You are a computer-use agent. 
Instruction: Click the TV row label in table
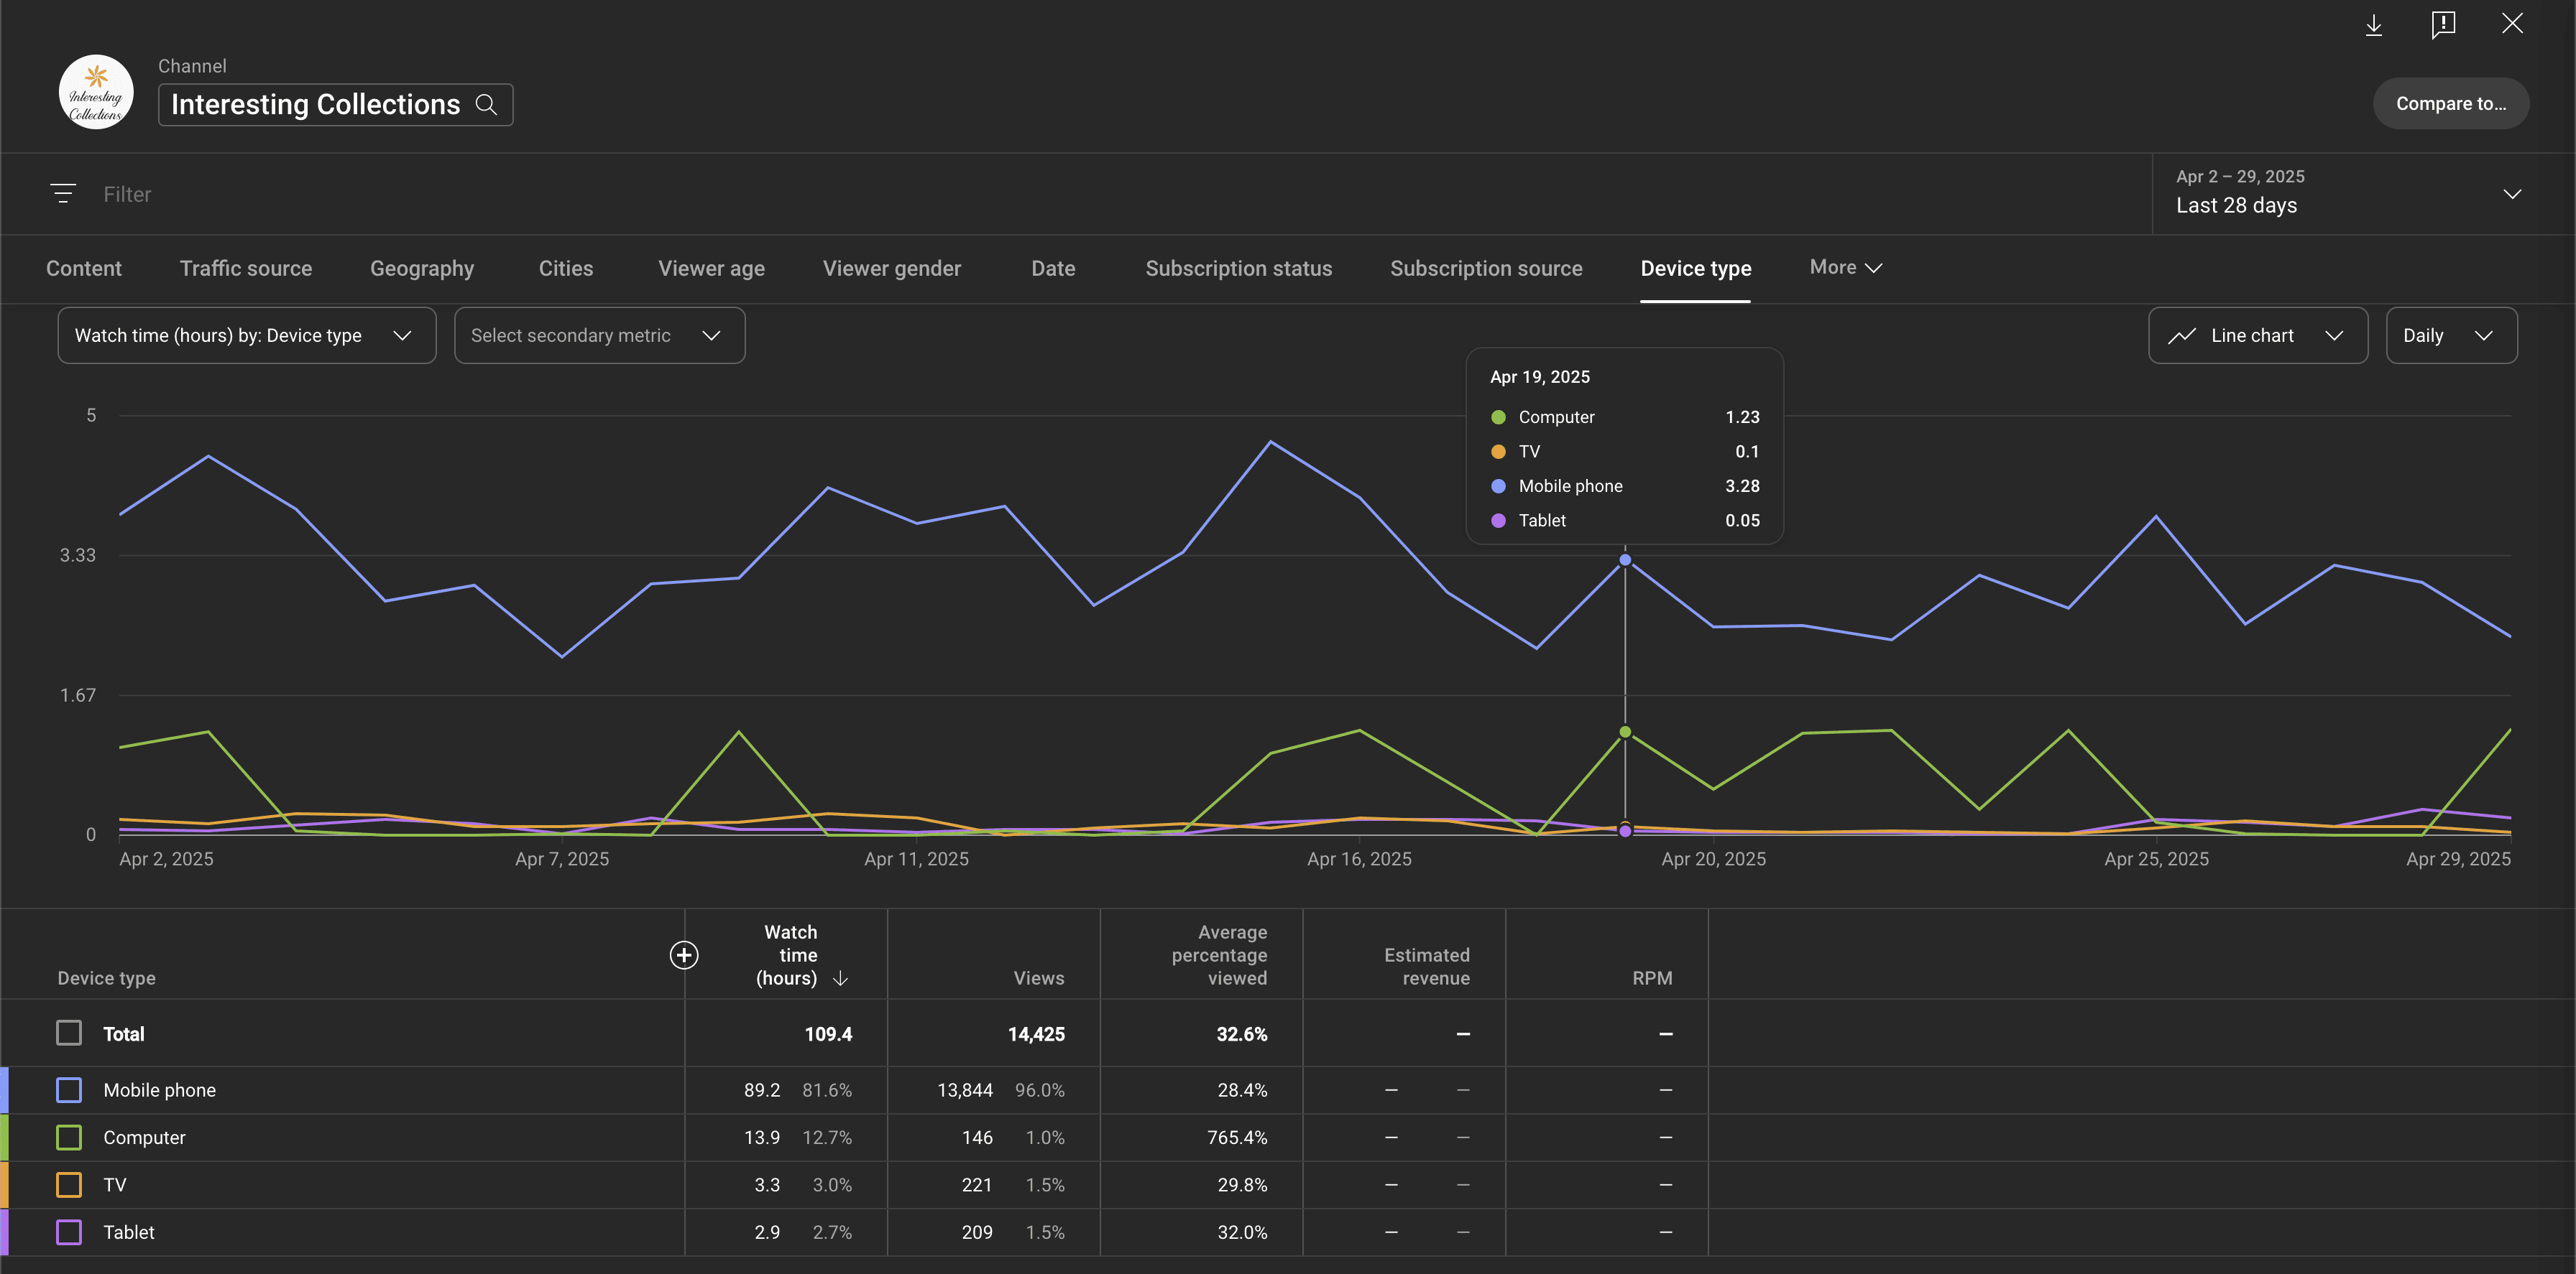tap(115, 1185)
